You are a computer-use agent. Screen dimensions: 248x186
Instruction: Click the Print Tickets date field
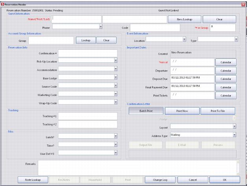pyautogui.click(x=192, y=96)
